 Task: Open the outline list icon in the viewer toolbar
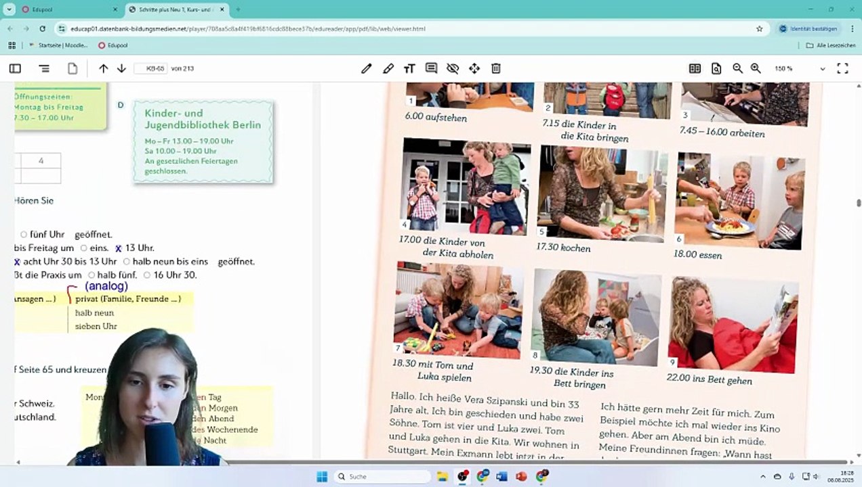pos(44,68)
